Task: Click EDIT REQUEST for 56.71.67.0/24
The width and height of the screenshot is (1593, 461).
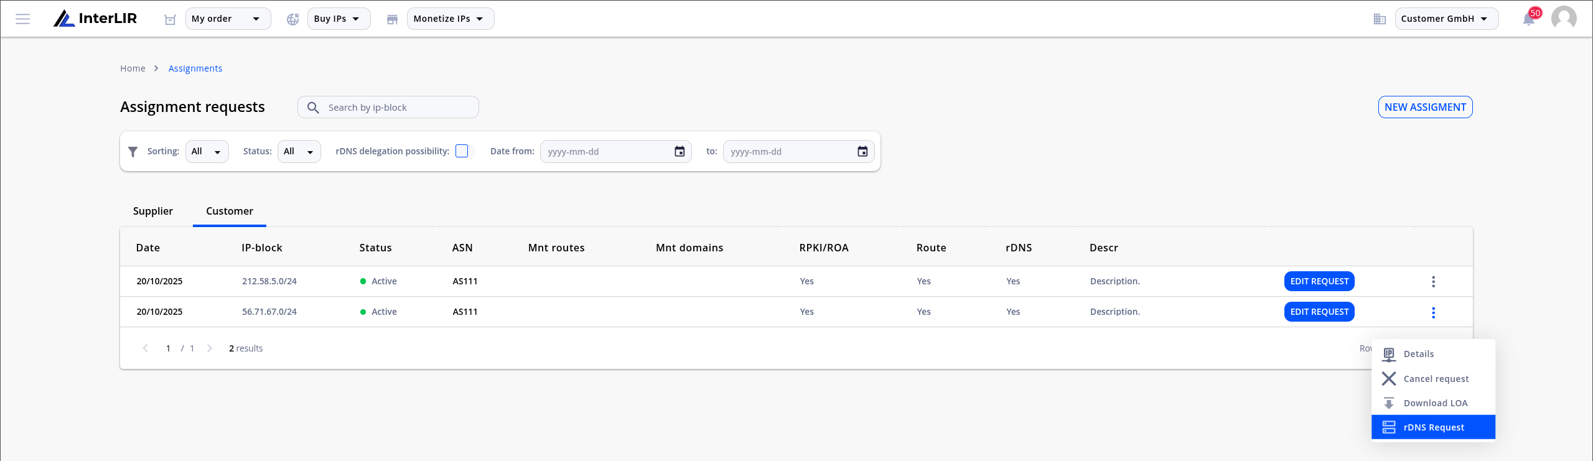Action: pos(1319,312)
